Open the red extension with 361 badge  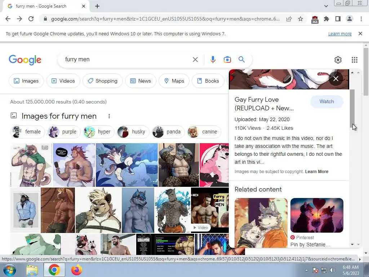[315, 19]
